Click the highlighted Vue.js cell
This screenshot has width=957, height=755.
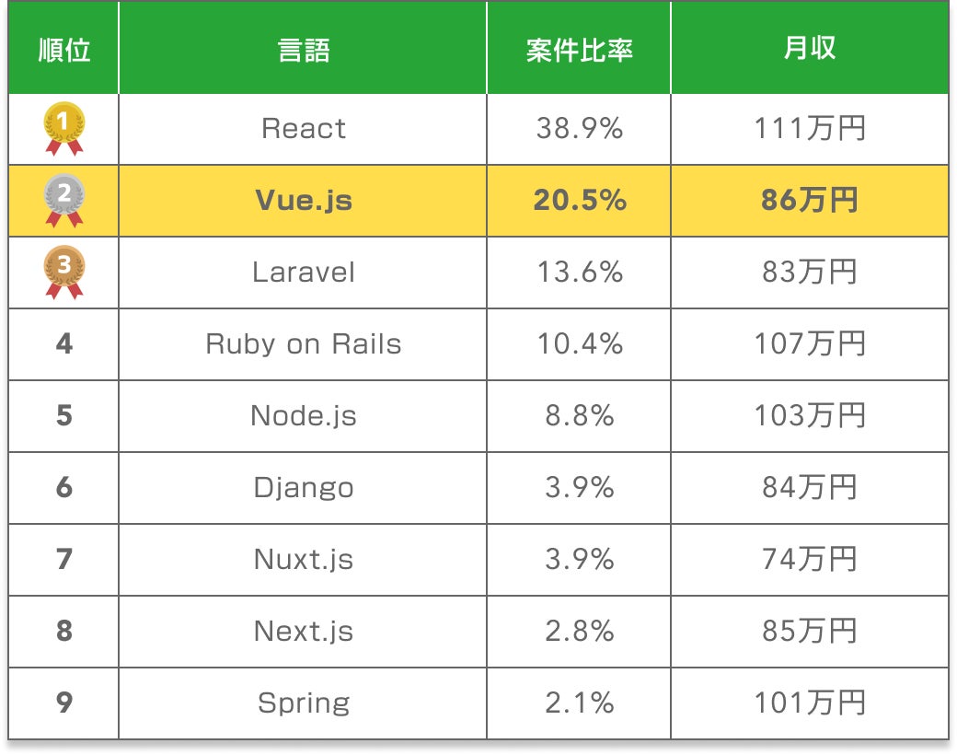[303, 201]
